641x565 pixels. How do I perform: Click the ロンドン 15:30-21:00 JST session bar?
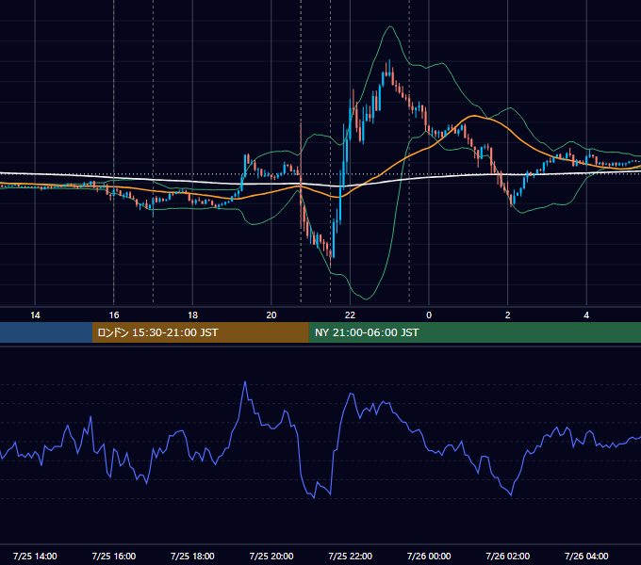[200, 332]
